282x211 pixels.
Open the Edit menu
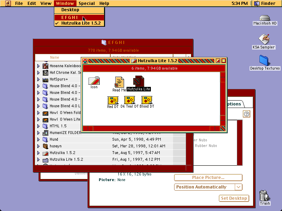pyautogui.click(x=32, y=4)
